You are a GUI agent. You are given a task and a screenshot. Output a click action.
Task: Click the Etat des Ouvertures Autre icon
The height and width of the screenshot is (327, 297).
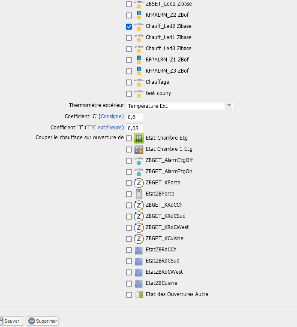[x=138, y=294]
